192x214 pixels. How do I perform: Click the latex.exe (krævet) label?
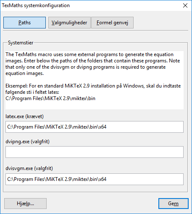click(24, 116)
